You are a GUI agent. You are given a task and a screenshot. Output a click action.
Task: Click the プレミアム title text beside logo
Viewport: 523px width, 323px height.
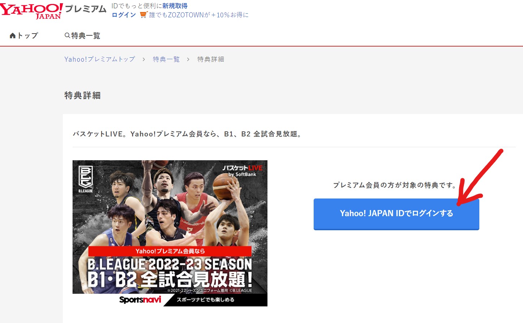[86, 9]
